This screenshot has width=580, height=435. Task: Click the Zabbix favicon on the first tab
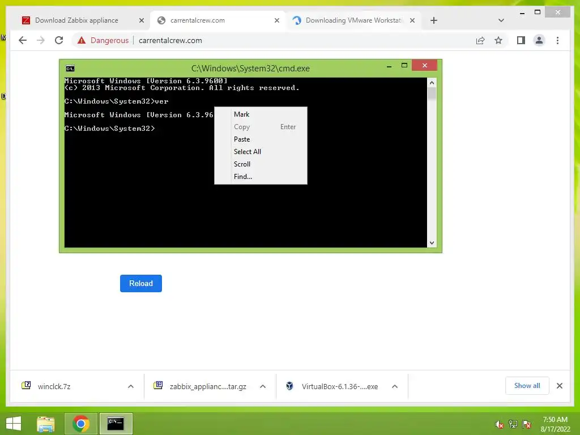point(26,20)
